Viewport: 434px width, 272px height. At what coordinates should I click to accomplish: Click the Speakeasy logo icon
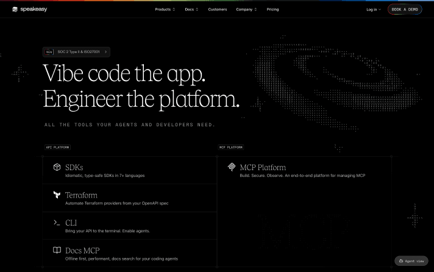tap(15, 9)
